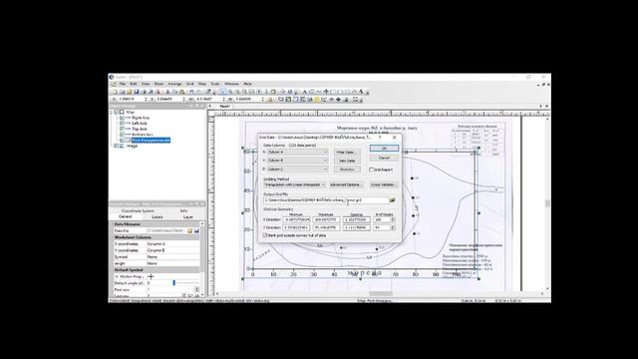Open data file via Property Manager folder icon
638x359 pixels.
(189, 230)
